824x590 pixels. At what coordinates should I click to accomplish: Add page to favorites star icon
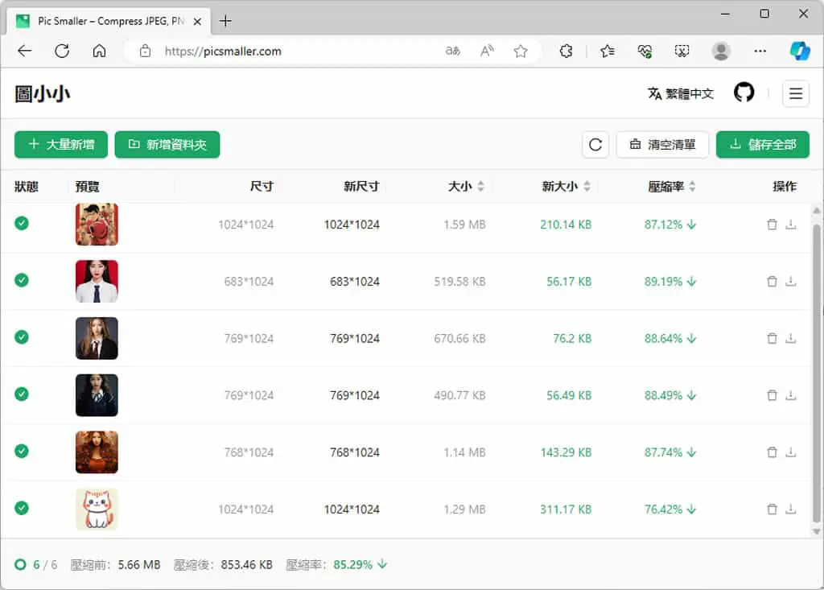pos(521,51)
